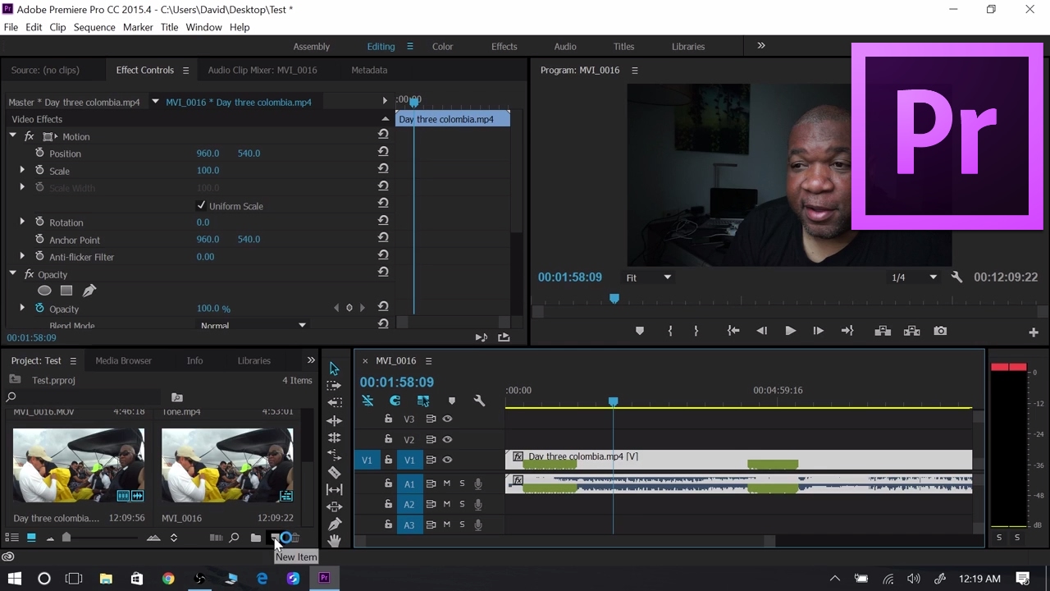Image resolution: width=1050 pixels, height=591 pixels.
Task: Open the Sequence menu
Action: pos(94,27)
